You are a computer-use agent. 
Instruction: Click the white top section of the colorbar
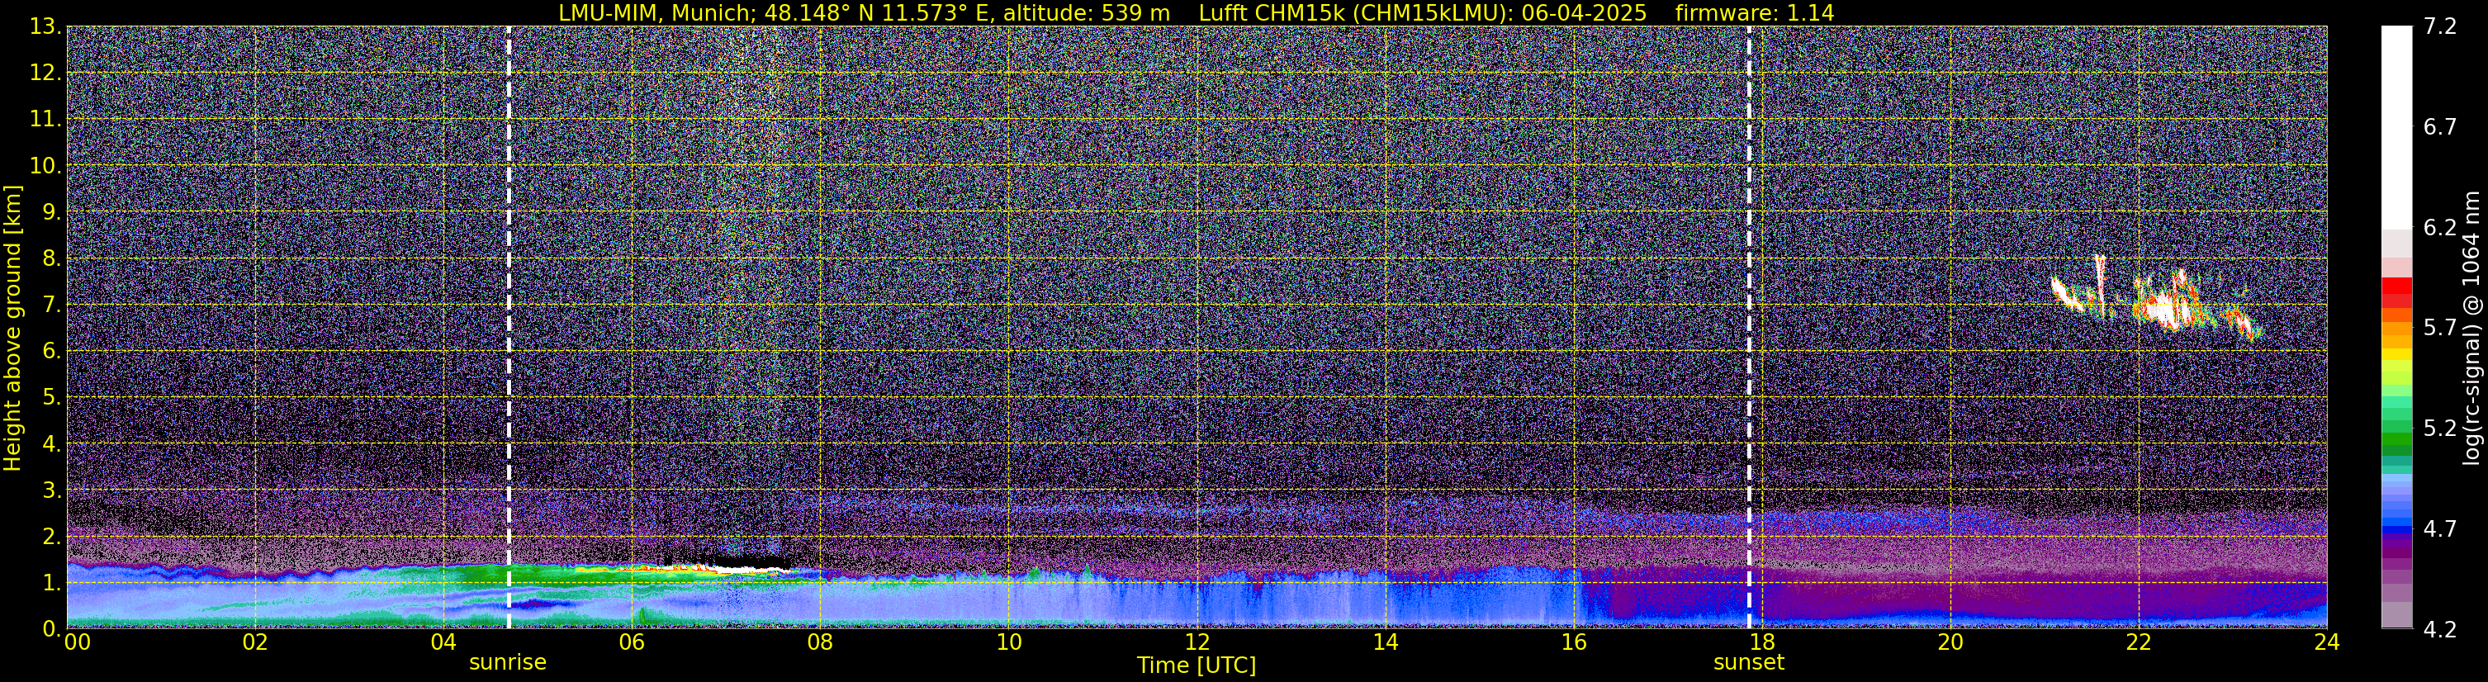(x=2396, y=126)
